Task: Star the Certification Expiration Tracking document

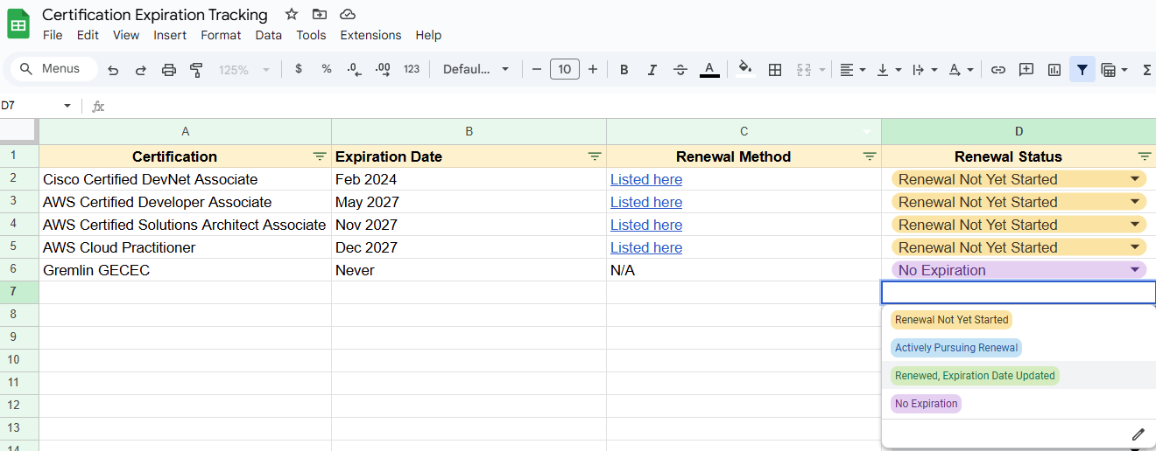Action: pyautogui.click(x=292, y=14)
